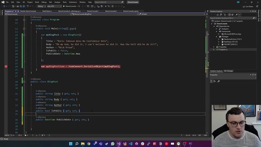Viewport: 261px width, 147px height.
Task: Click the search icon in top search box
Action: pyautogui.click(x=122, y=2)
